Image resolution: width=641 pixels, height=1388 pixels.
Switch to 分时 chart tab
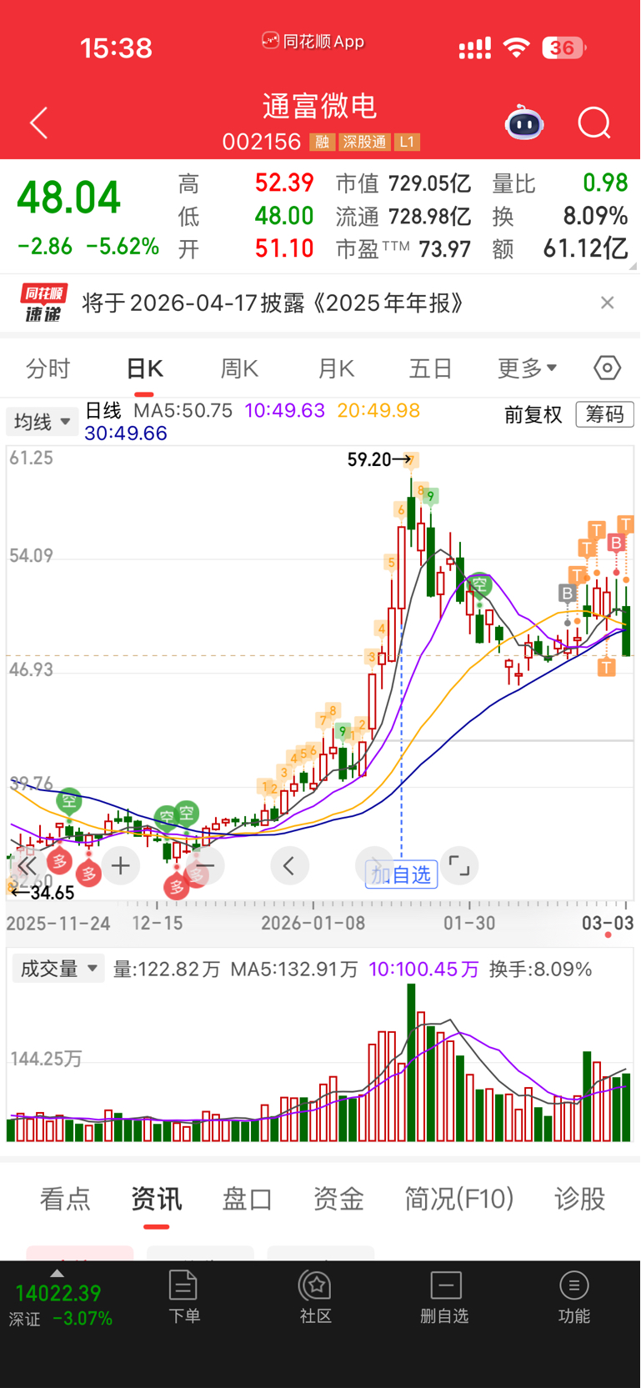48,368
